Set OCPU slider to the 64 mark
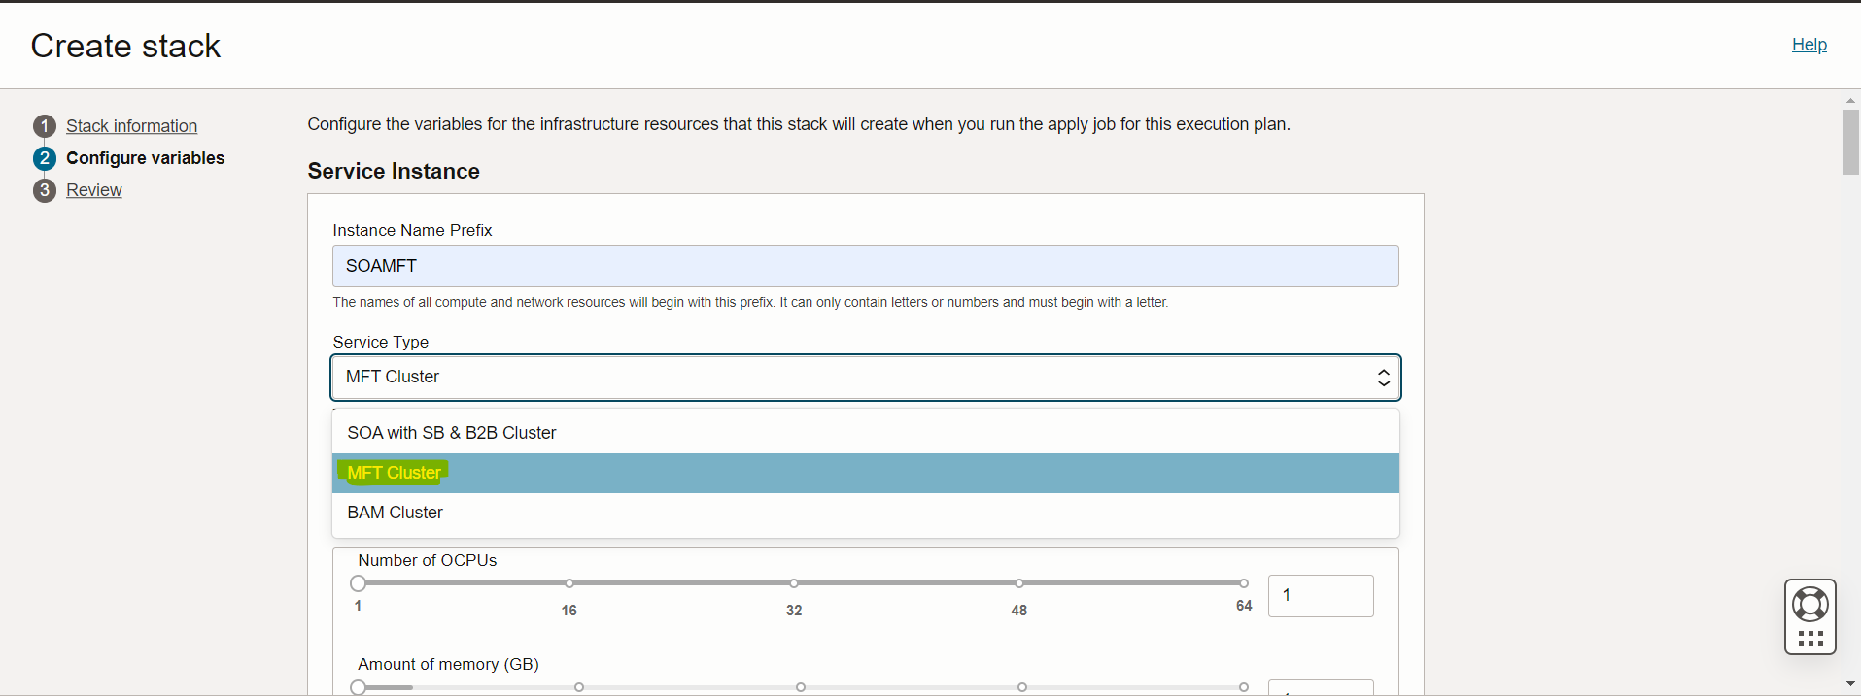Image resolution: width=1861 pixels, height=696 pixels. tap(1243, 583)
